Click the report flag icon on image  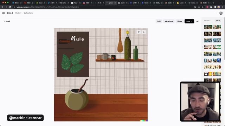[x=139, y=32]
